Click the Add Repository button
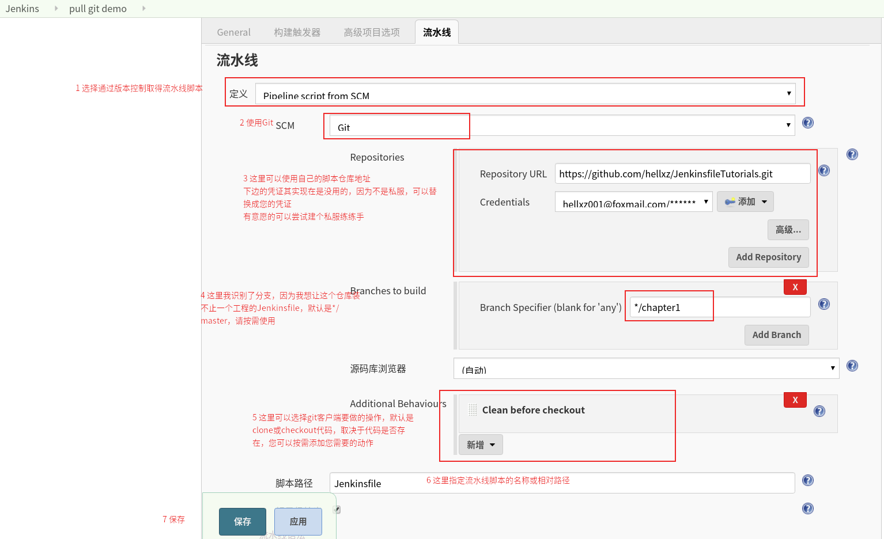The height and width of the screenshot is (539, 884). pos(769,257)
